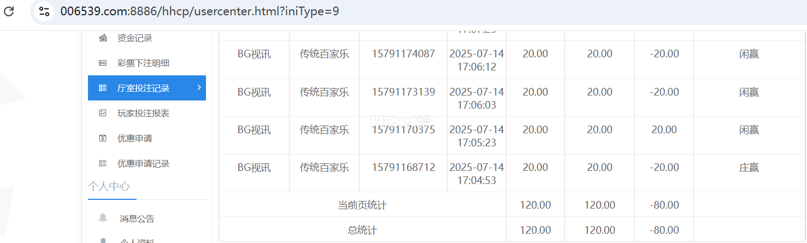This screenshot has width=807, height=243.
Task: Click the address bar URL field
Action: [x=199, y=11]
